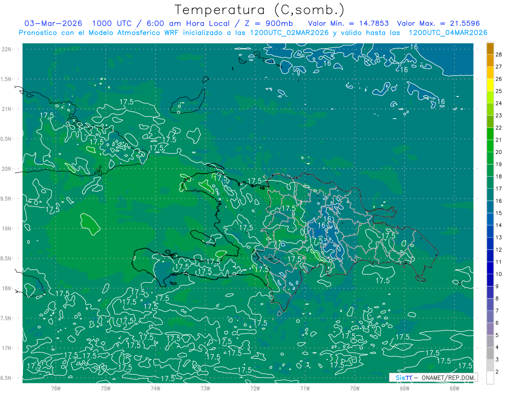Click the color scale label '18'
This screenshot has height=394, width=510.
click(x=499, y=176)
